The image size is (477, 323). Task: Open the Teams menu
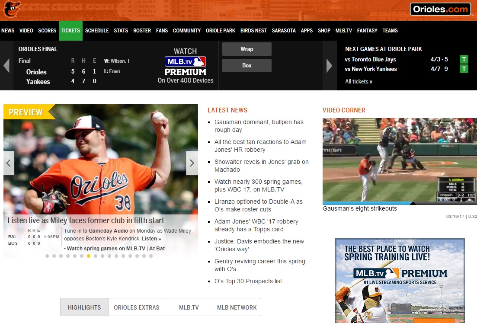coord(390,30)
